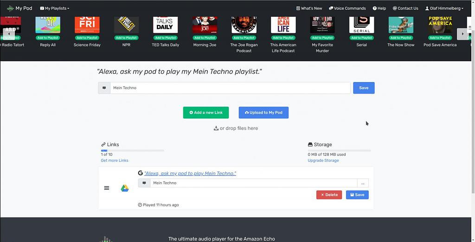Save the playlist name

pos(364,88)
